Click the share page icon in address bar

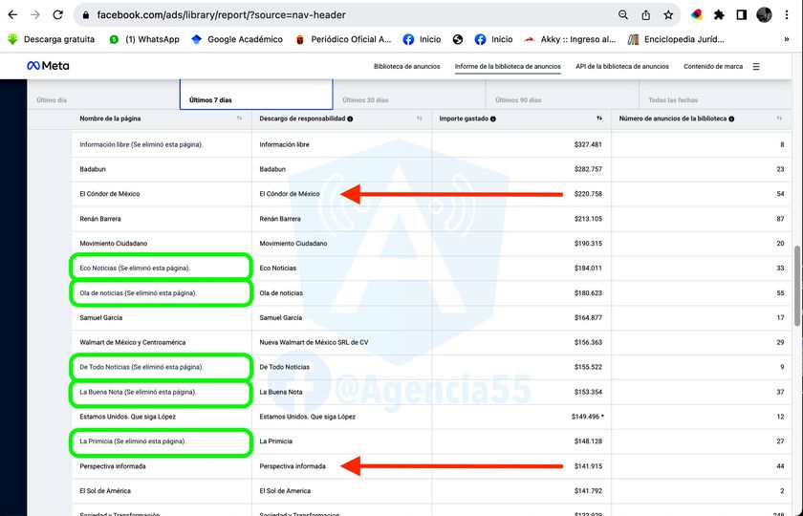tap(646, 15)
